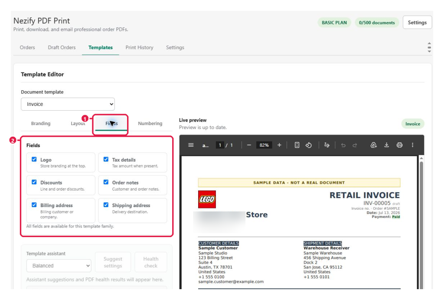The width and height of the screenshot is (444, 300).
Task: Toggle the Order notes checkbox
Action: pyautogui.click(x=106, y=182)
